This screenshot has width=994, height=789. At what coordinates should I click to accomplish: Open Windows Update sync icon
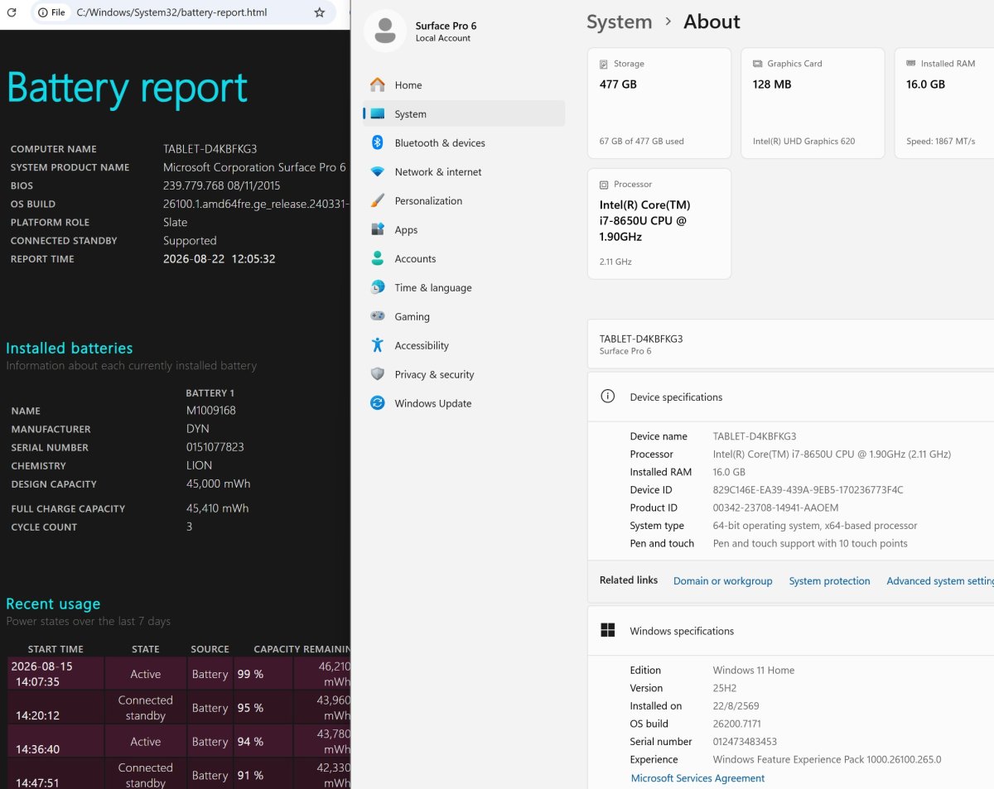[378, 403]
